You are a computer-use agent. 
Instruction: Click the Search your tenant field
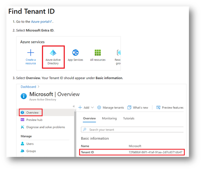[x=132, y=130]
